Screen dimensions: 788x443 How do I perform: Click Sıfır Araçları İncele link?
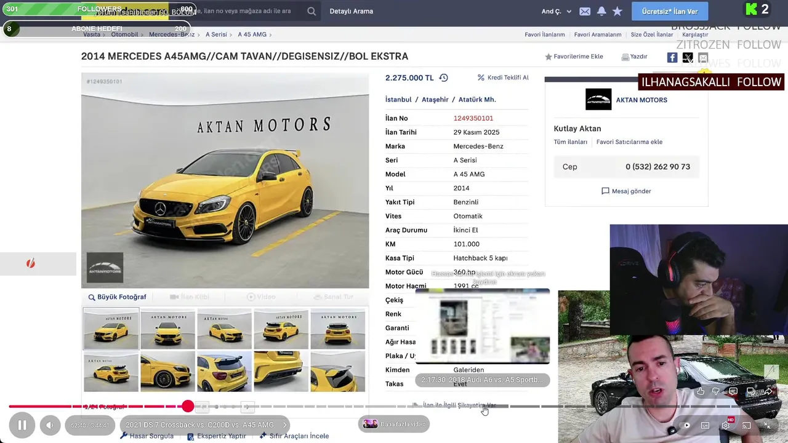point(294,436)
